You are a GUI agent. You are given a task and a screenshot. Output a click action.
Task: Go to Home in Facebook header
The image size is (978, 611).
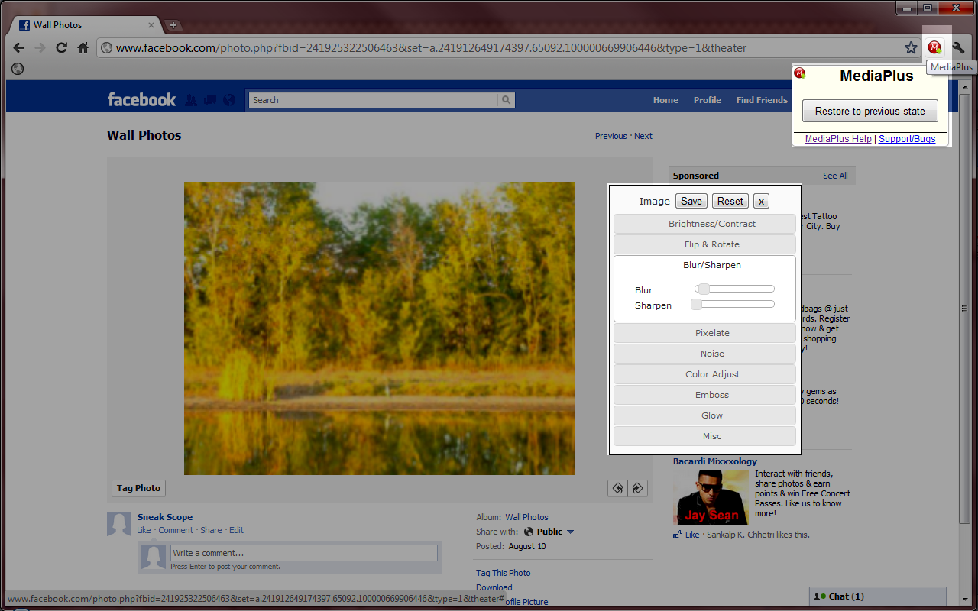[665, 100]
